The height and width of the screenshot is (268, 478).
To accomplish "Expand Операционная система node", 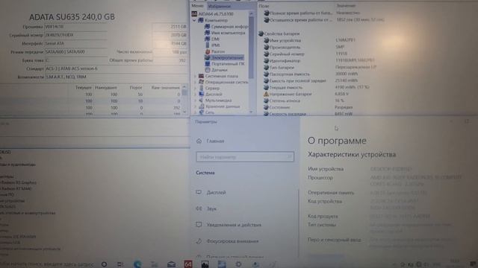I will pos(195,82).
